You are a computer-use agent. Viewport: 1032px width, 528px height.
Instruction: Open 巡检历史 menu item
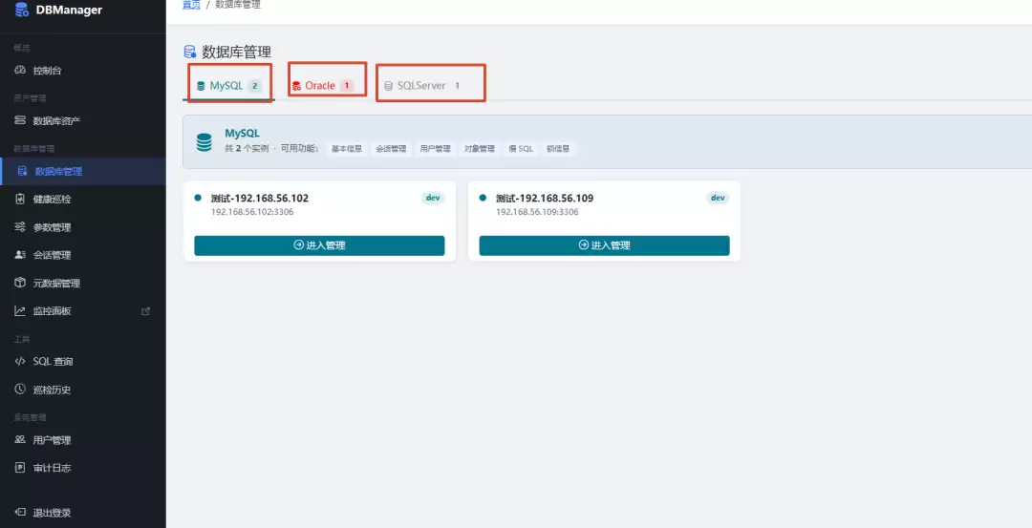click(83, 390)
